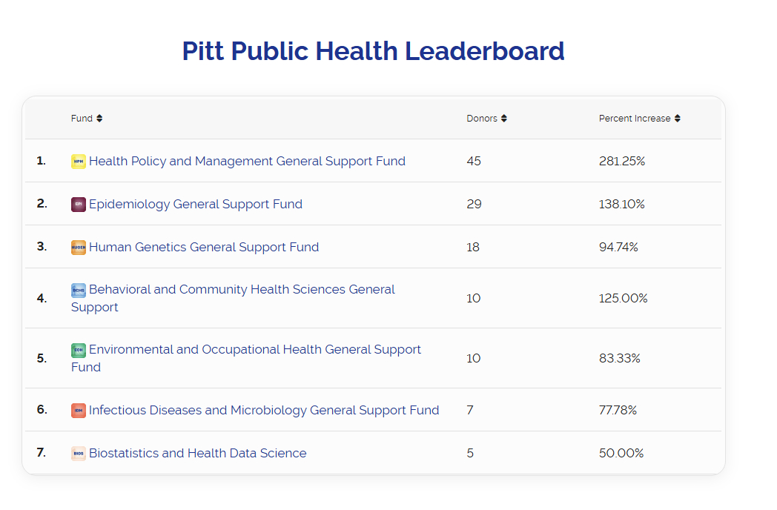Click the Percent Increase column header text
Image resolution: width=777 pixels, height=510 pixels.
click(635, 119)
